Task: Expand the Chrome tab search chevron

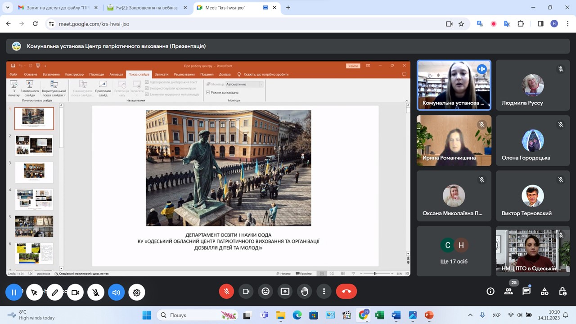Action: (8, 8)
